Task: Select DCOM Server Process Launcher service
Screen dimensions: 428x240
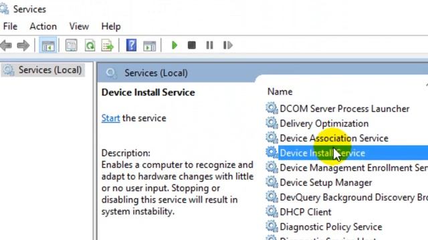Action: click(x=344, y=109)
